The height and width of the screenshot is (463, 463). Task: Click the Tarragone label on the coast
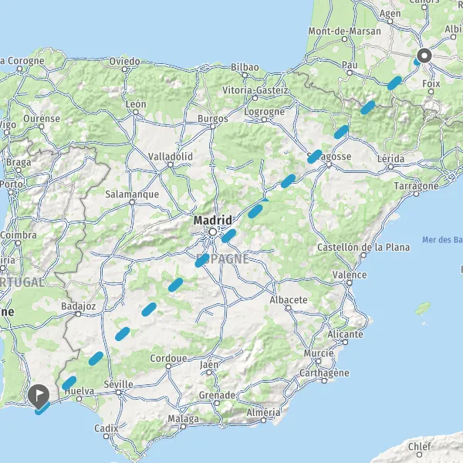click(416, 186)
